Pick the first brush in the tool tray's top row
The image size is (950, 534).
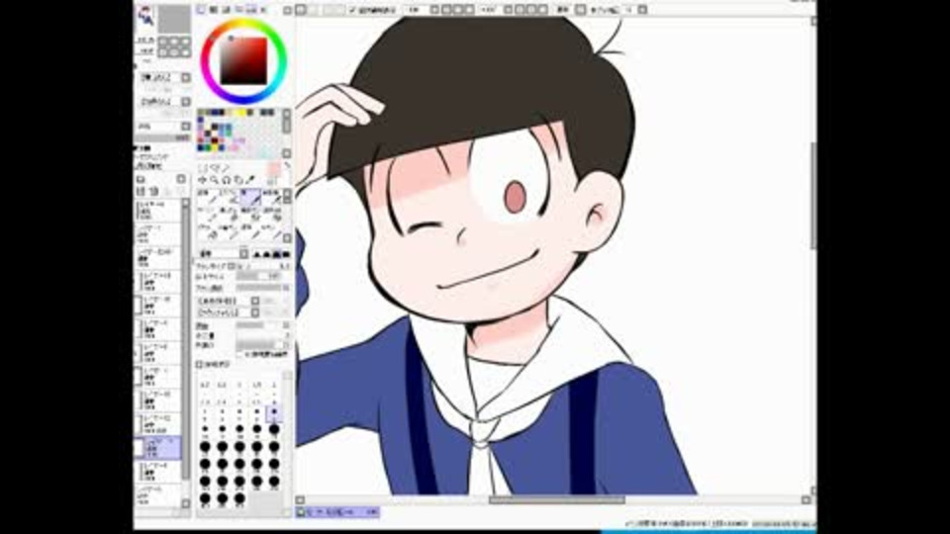208,198
